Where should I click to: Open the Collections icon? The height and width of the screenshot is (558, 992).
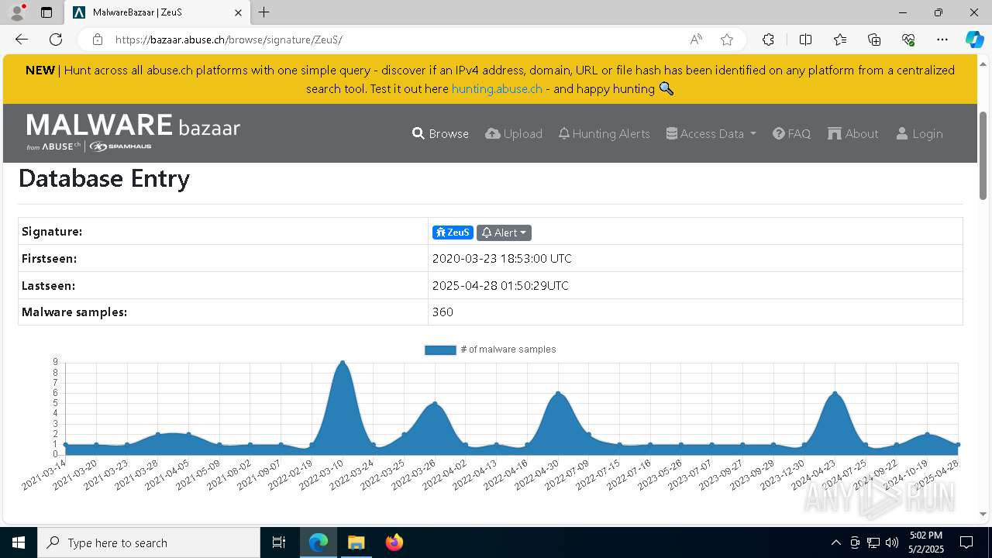pyautogui.click(x=874, y=40)
